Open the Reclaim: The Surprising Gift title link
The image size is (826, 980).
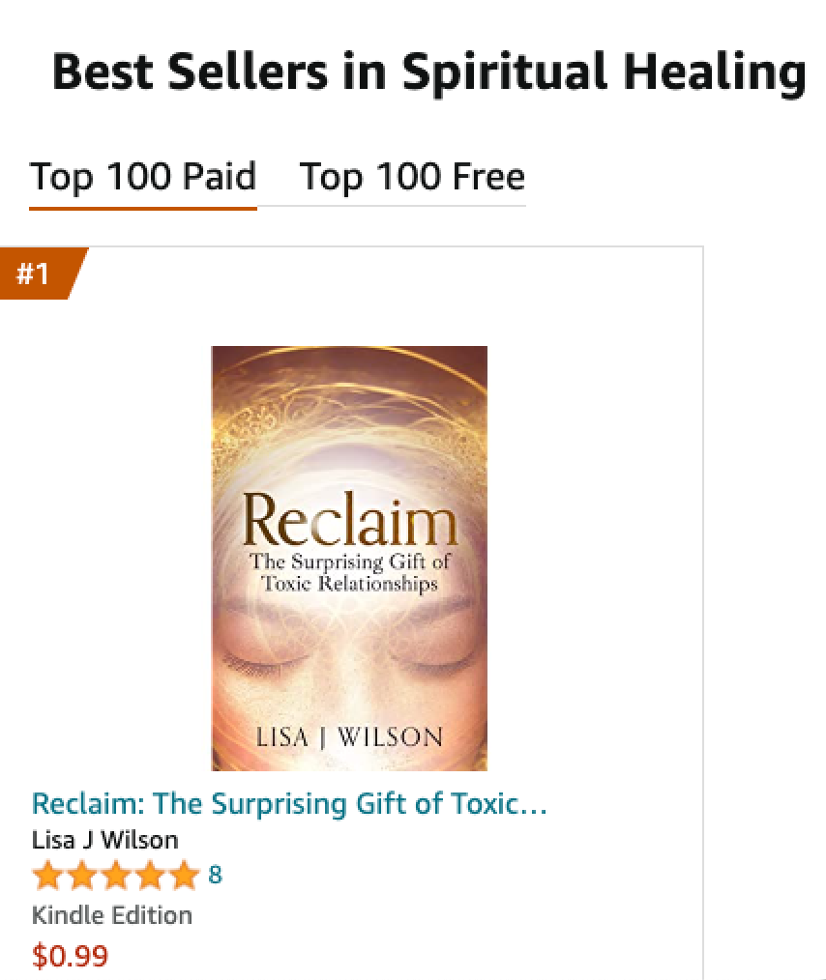pyautogui.click(x=289, y=804)
